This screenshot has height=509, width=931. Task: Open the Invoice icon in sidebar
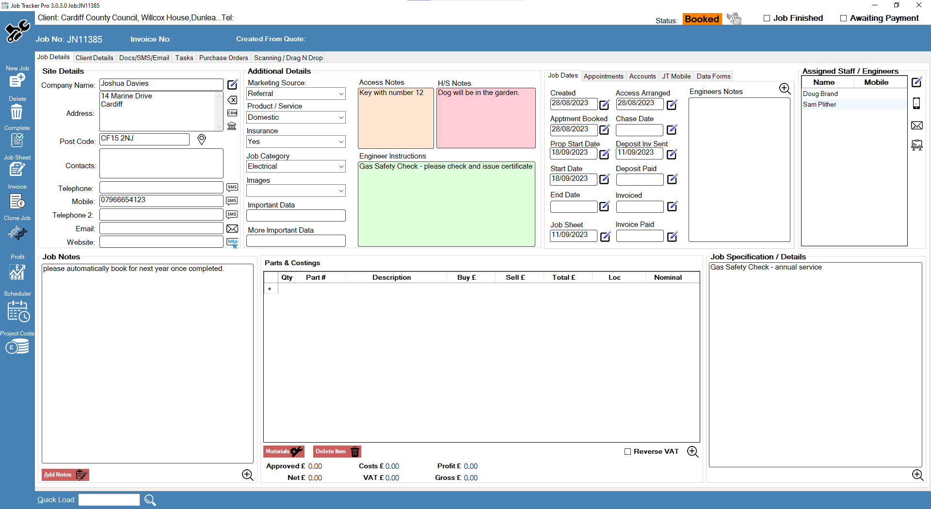pyautogui.click(x=17, y=201)
